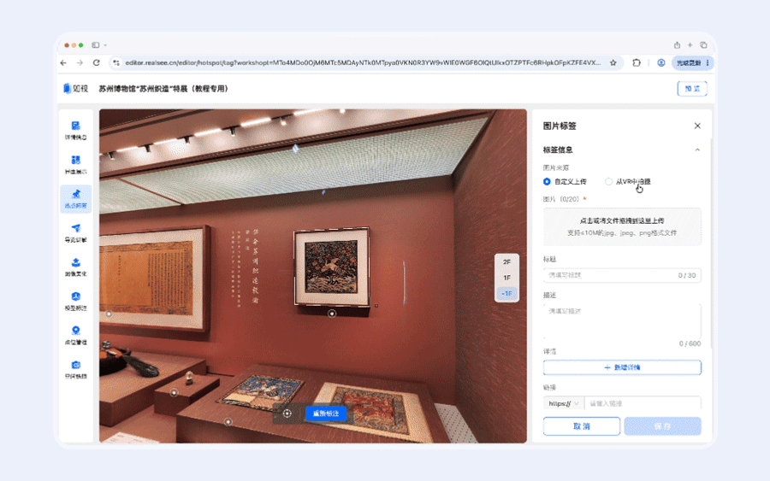
Task: Click the blue diamond marker on the ceiling
Action: (295, 149)
